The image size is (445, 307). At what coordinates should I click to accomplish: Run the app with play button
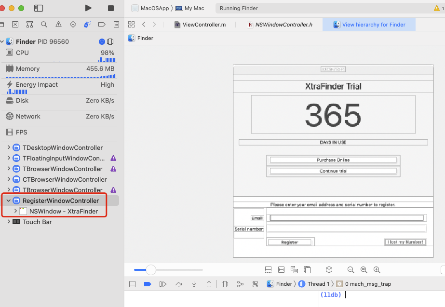[88, 8]
